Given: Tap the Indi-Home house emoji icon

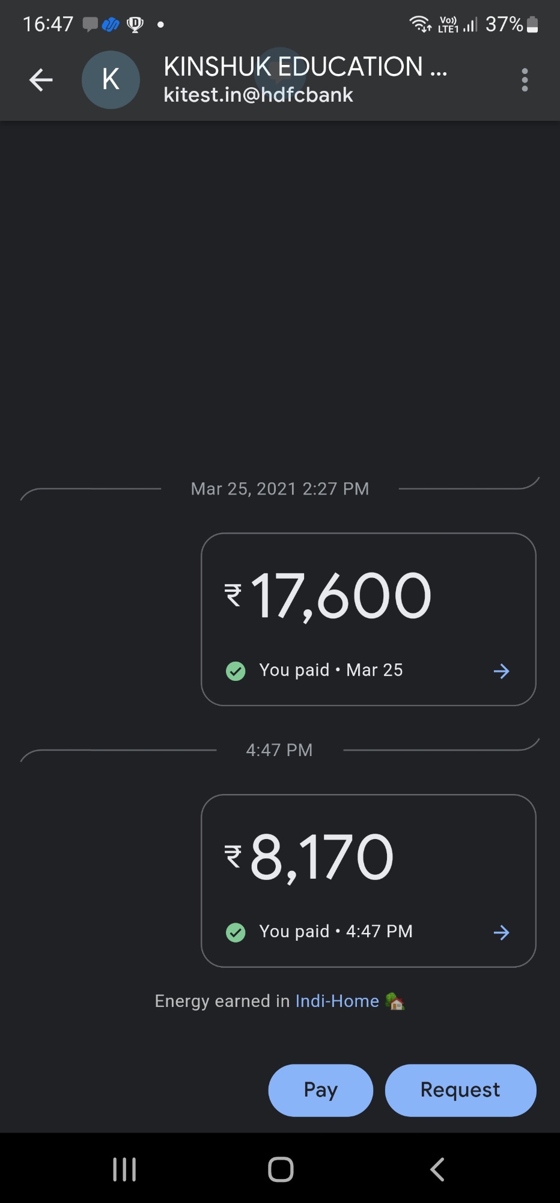Looking at the screenshot, I should (395, 1001).
